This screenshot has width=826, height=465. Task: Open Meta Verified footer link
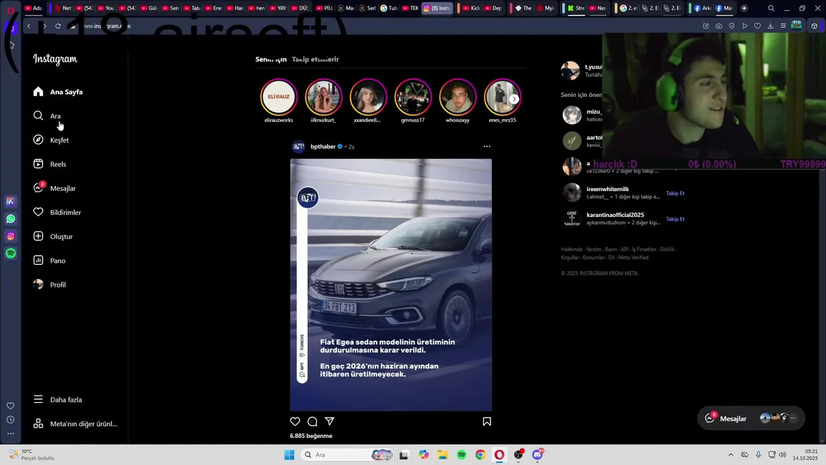coord(633,258)
